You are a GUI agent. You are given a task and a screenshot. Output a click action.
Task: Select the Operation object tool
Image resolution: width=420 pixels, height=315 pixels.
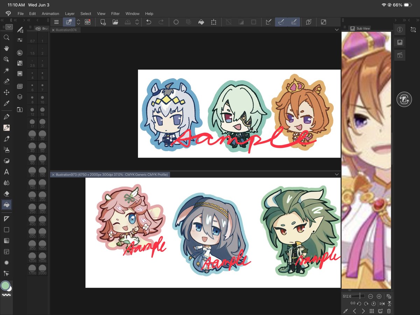pos(6,59)
